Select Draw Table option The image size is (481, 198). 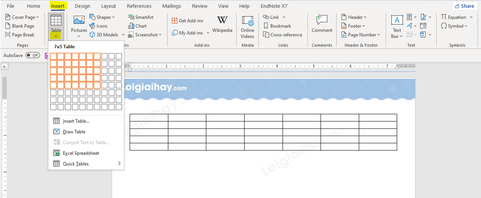74,132
